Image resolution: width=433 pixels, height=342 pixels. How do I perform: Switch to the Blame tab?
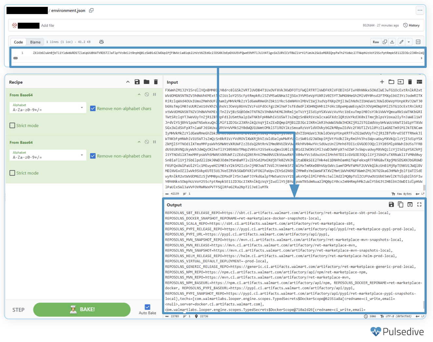[35, 42]
